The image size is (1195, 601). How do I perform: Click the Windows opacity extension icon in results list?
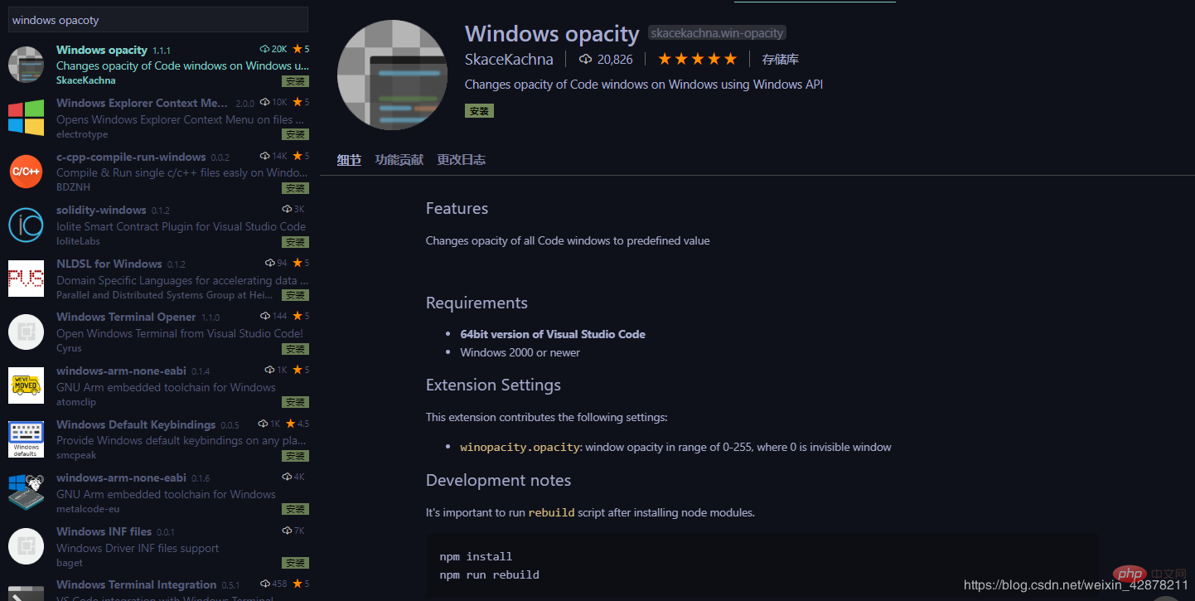pyautogui.click(x=26, y=64)
